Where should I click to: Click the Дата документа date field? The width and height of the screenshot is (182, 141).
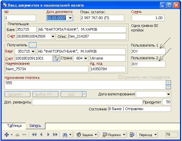coord(57,18)
